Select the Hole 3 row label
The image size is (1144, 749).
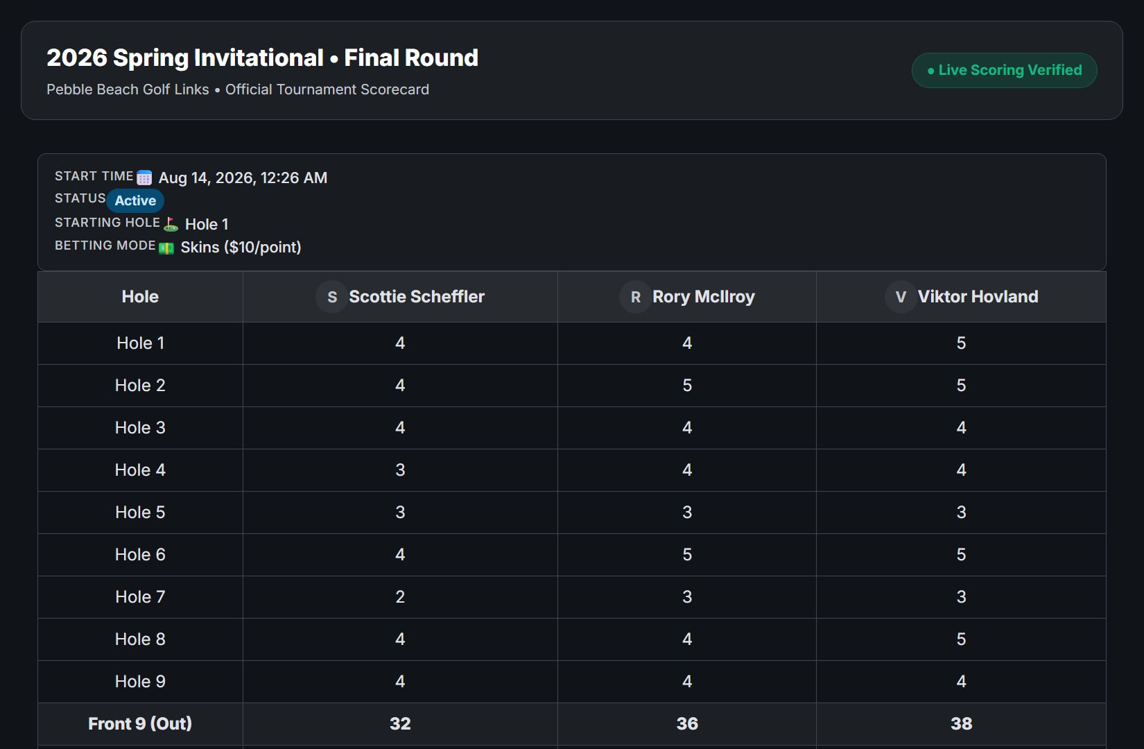[140, 428]
